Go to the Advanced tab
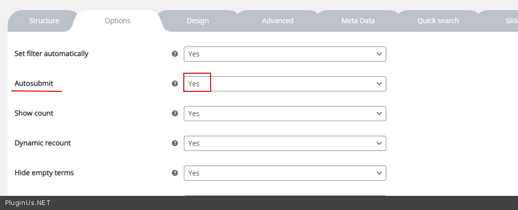518x210 pixels. pyautogui.click(x=277, y=21)
